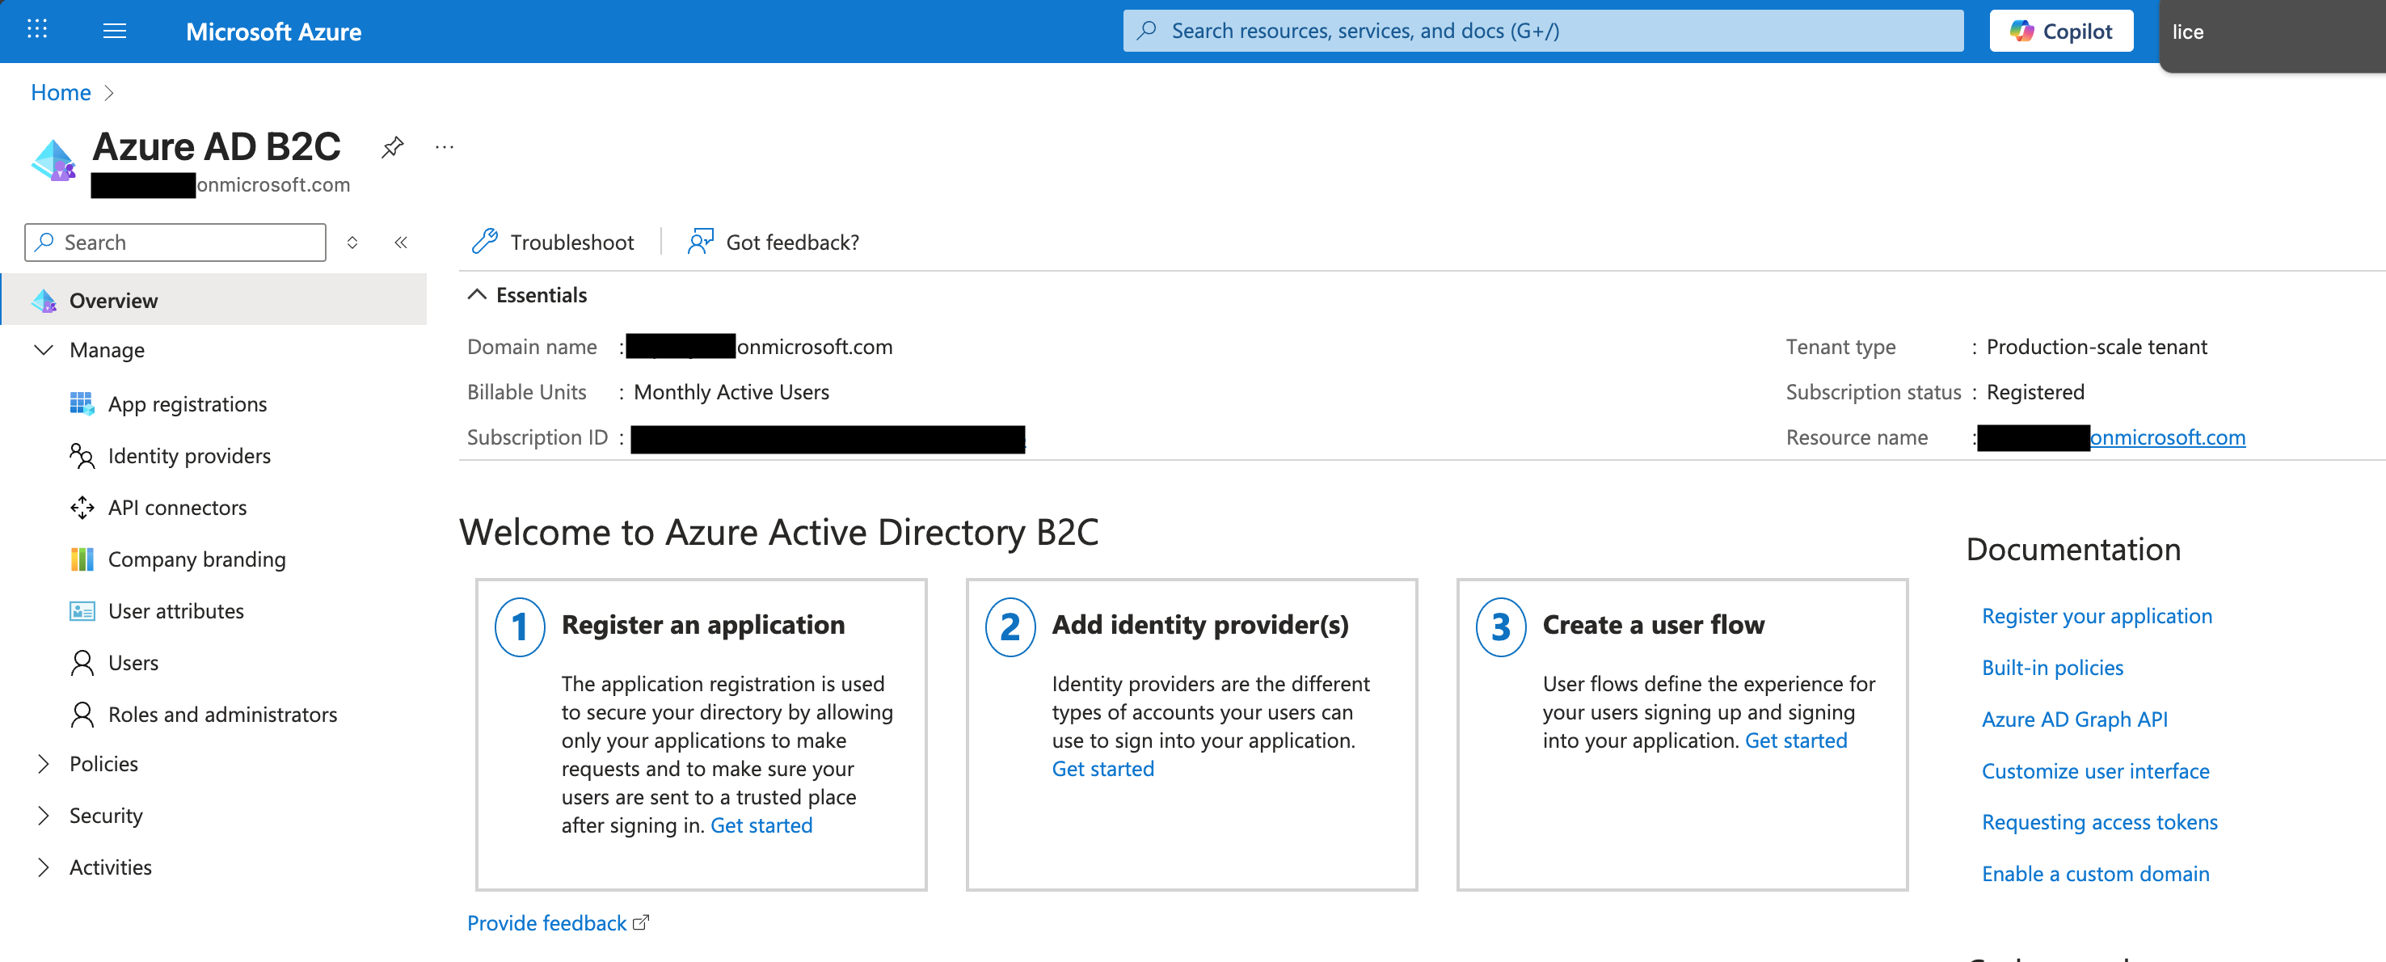Click the Roles and administrators icon
2386x962 pixels.
82,715
